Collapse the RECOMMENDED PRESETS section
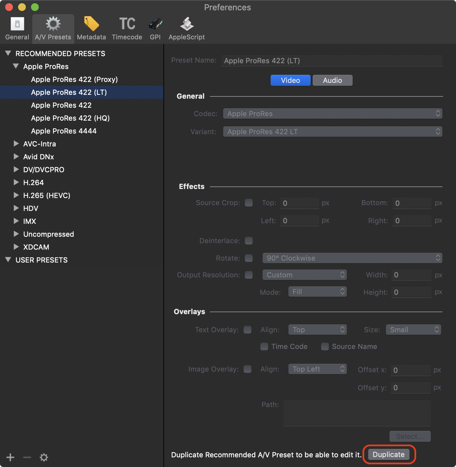The height and width of the screenshot is (467, 456). 8,53
